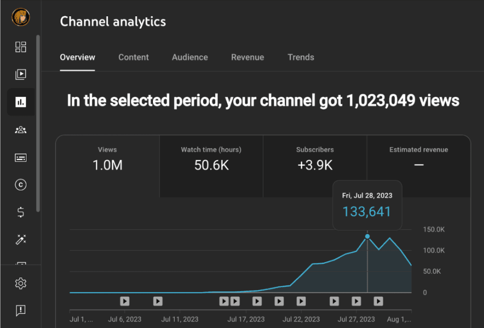The height and width of the screenshot is (328, 484).
Task: Open the Copyright icon in sidebar
Action: (20, 185)
